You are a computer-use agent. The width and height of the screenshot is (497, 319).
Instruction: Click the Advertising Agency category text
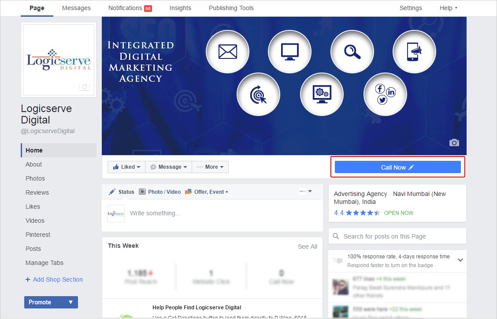coord(360,194)
